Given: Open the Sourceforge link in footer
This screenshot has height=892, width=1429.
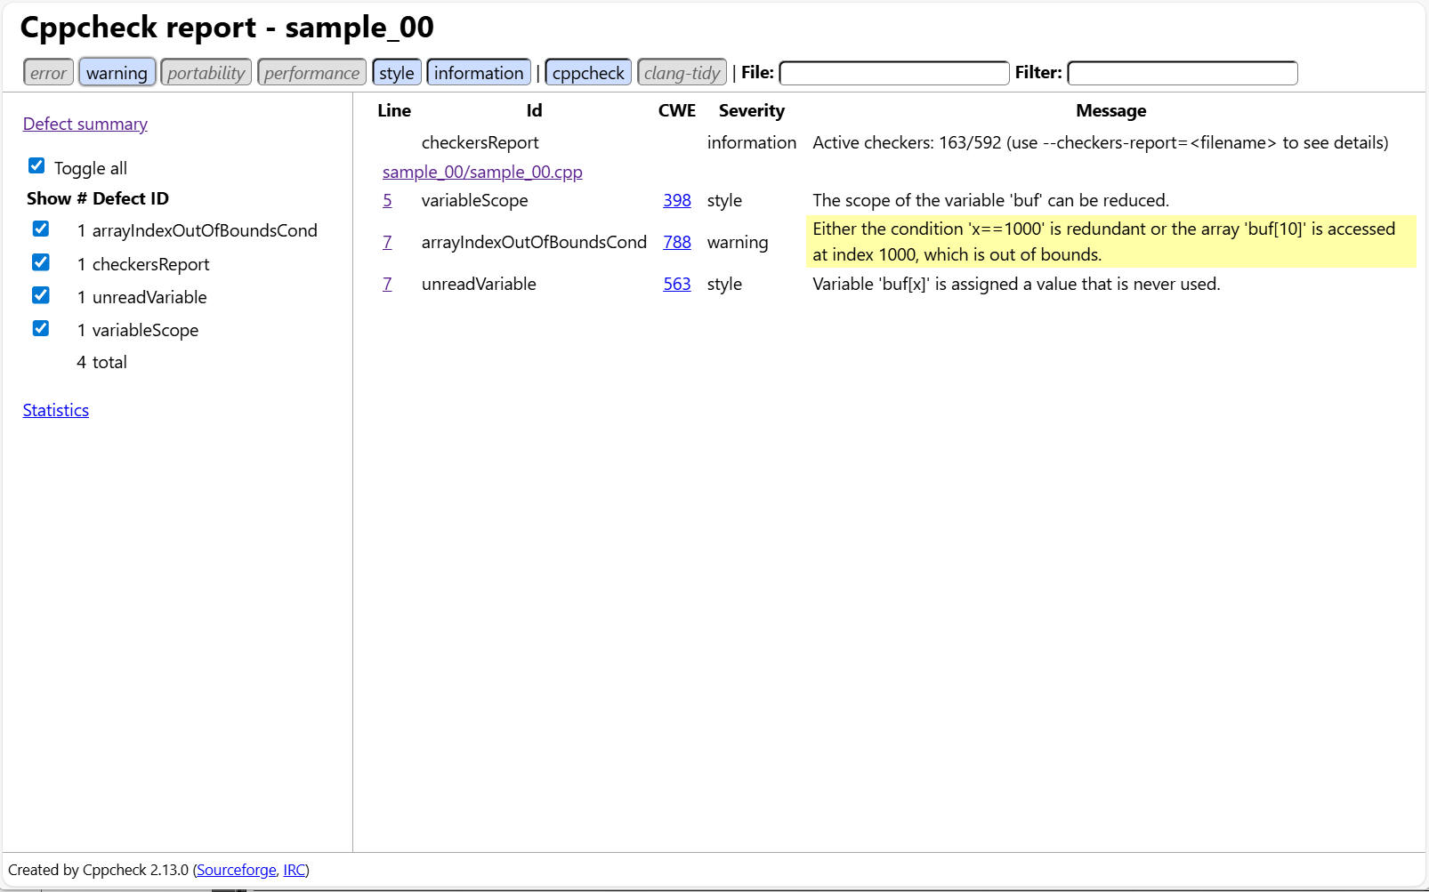Looking at the screenshot, I should click(237, 870).
